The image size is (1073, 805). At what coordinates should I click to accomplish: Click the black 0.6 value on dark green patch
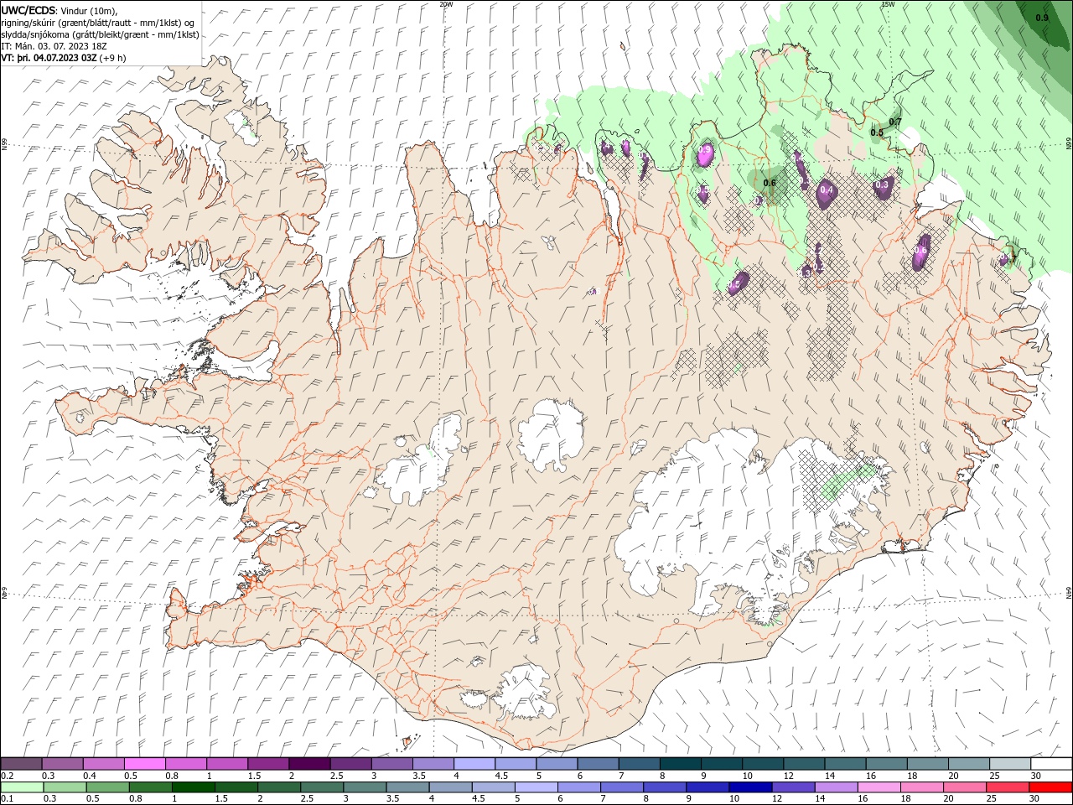coord(770,183)
